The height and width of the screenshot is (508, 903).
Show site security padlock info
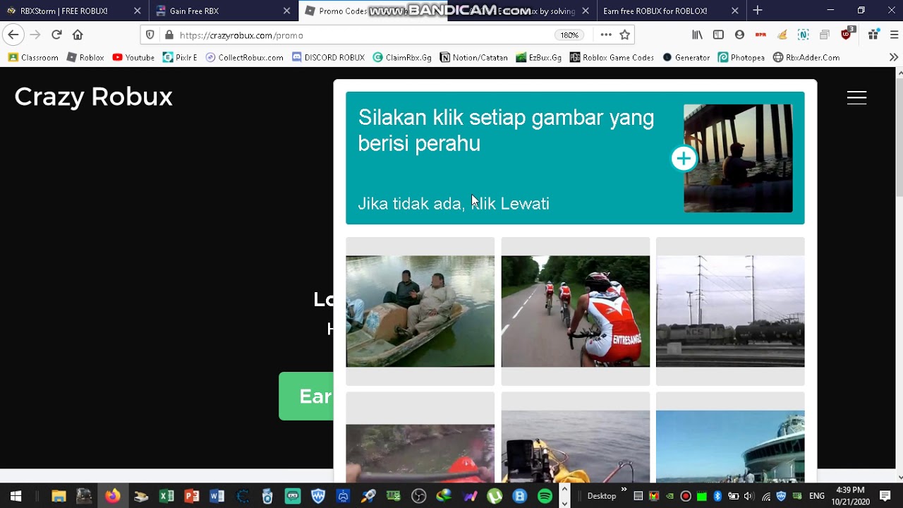[169, 35]
